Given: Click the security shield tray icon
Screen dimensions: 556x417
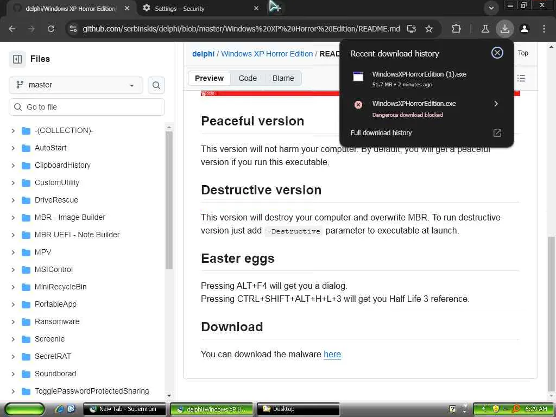Looking at the screenshot, I should click(496, 409).
